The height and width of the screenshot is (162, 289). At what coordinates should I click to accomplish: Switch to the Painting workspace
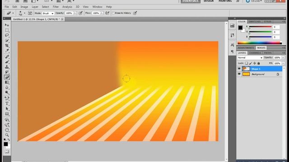pos(225,1)
